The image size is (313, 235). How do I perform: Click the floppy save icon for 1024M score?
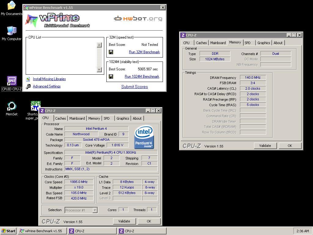tap(111, 76)
